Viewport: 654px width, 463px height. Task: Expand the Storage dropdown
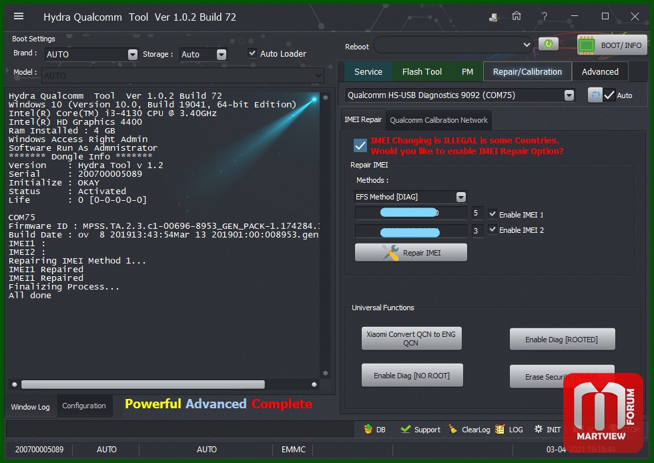coord(222,54)
